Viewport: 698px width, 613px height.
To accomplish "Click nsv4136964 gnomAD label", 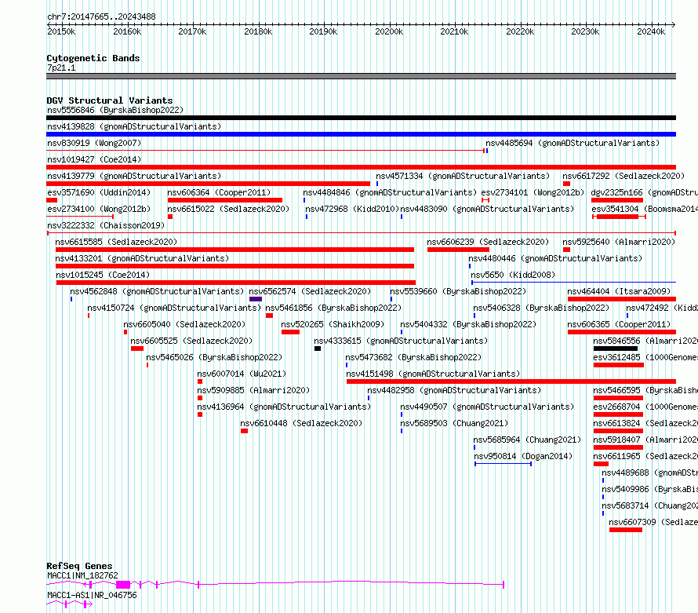I will (x=284, y=407).
